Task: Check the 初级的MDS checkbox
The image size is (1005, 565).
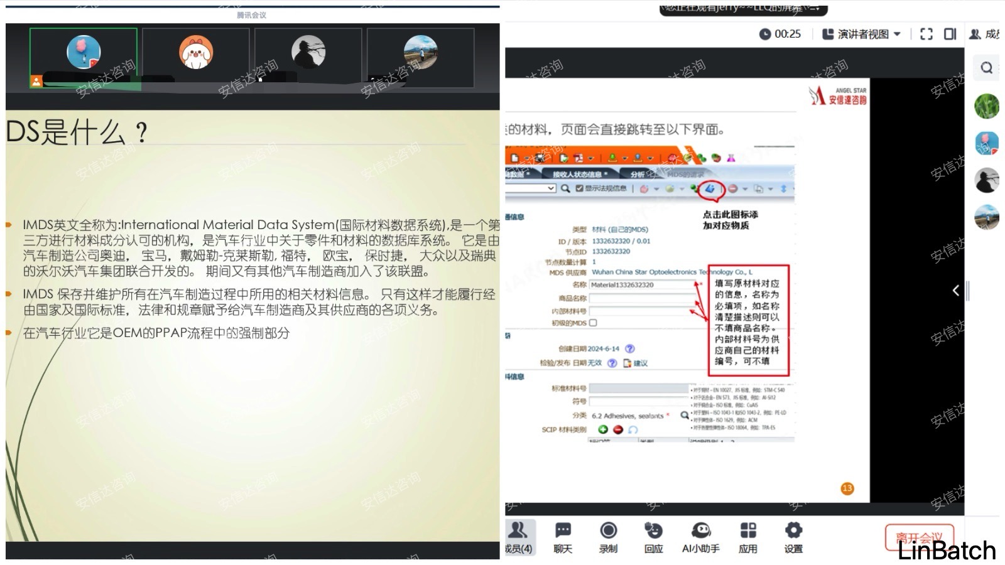Action: 593,323
